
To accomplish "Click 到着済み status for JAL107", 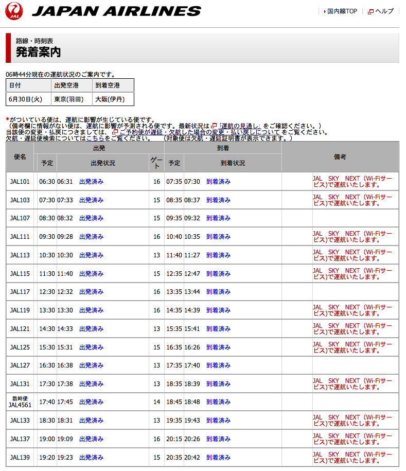I will (x=218, y=218).
